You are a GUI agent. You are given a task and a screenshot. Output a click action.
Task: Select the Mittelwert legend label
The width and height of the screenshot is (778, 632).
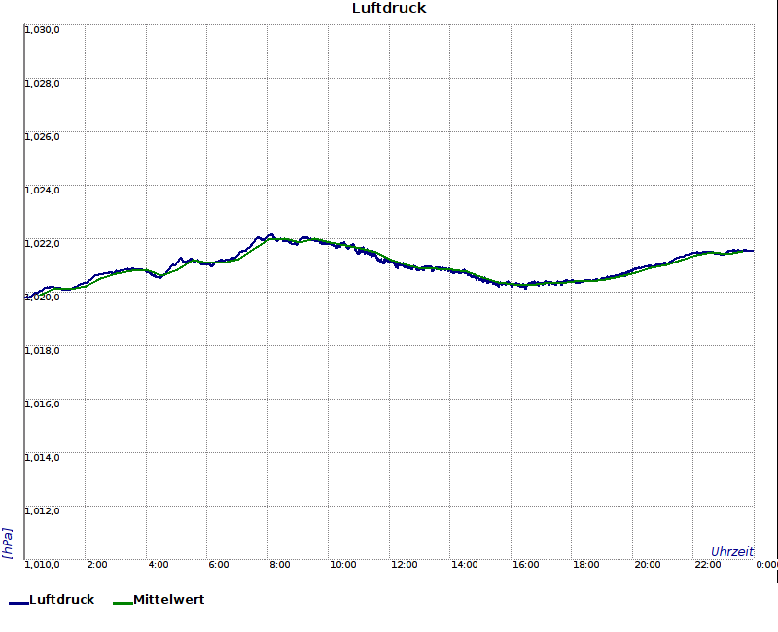tap(168, 599)
